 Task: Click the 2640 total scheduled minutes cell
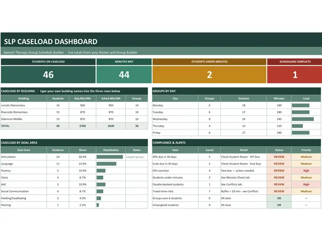111,126
